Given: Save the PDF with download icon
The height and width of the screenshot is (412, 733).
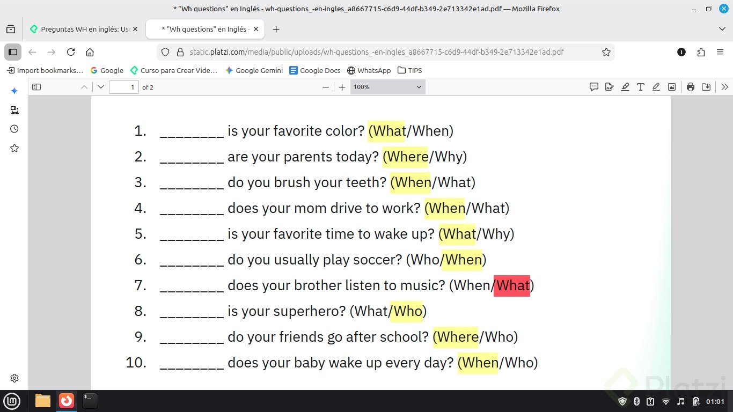Looking at the screenshot, I should pyautogui.click(x=706, y=87).
